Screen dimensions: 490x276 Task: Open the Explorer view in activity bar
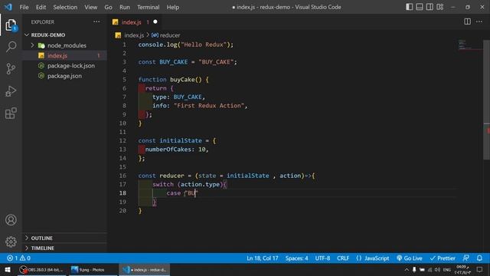click(x=11, y=25)
